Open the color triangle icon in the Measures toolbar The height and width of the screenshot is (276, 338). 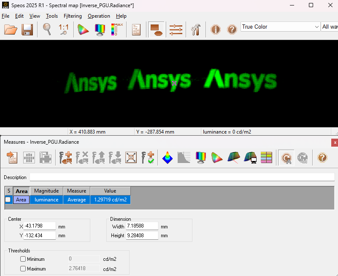[x=217, y=158]
